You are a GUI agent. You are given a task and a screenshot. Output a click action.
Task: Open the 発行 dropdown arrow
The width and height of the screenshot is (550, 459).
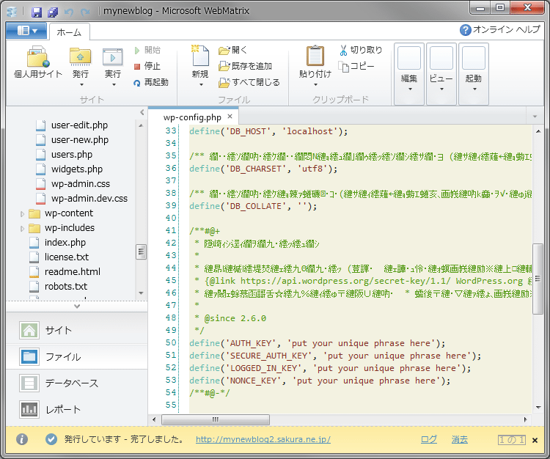click(81, 84)
